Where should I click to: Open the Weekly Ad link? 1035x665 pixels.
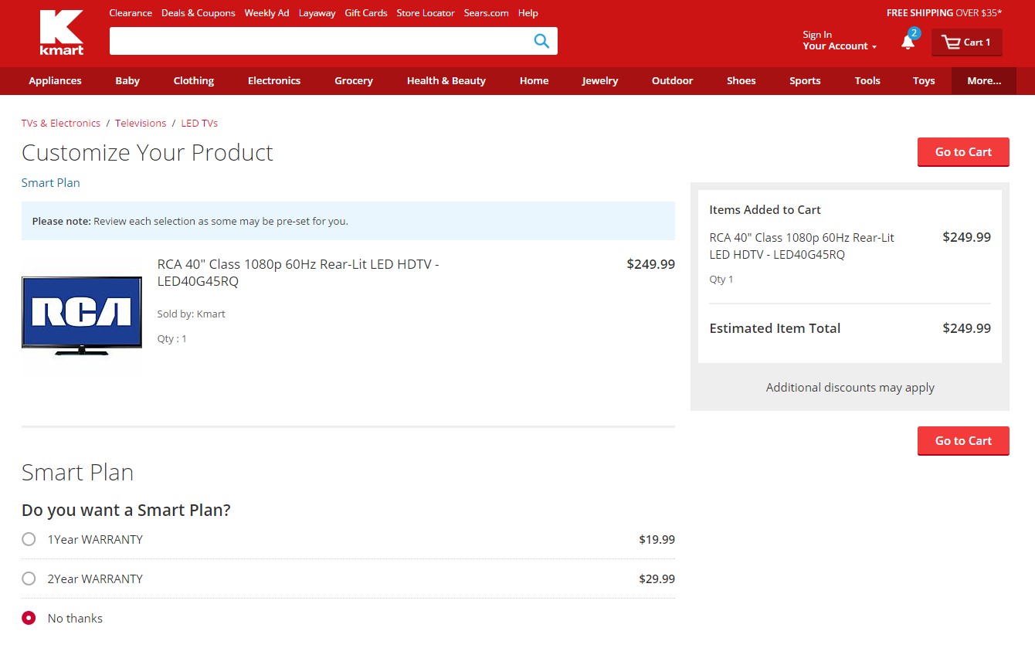(266, 13)
